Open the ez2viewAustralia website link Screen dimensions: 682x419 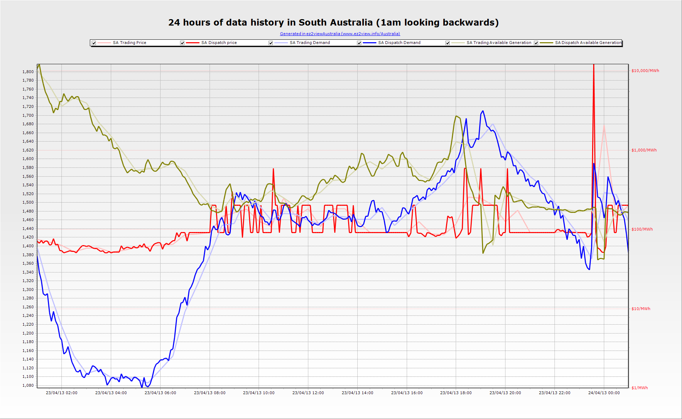click(340, 34)
